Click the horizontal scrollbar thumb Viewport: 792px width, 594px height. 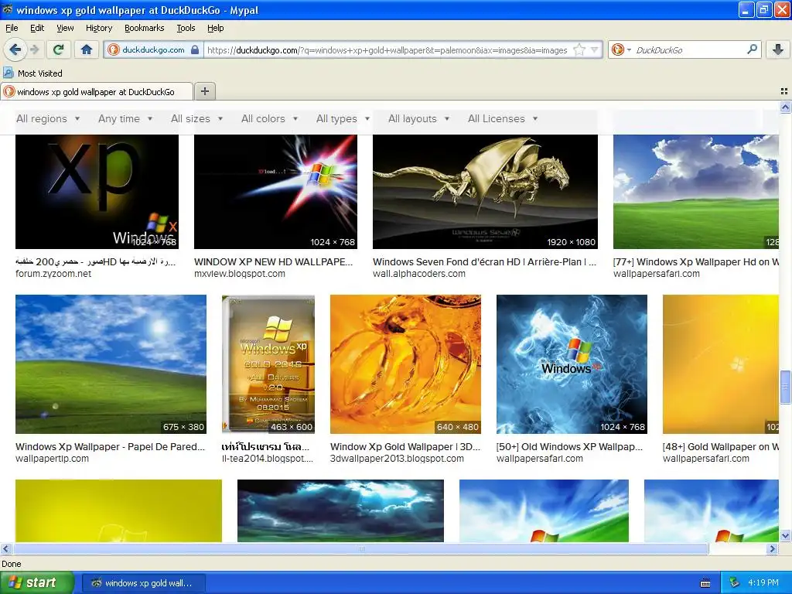pos(361,548)
